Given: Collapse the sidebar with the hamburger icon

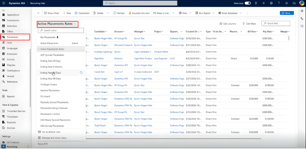Looking at the screenshot, I should (3, 10).
